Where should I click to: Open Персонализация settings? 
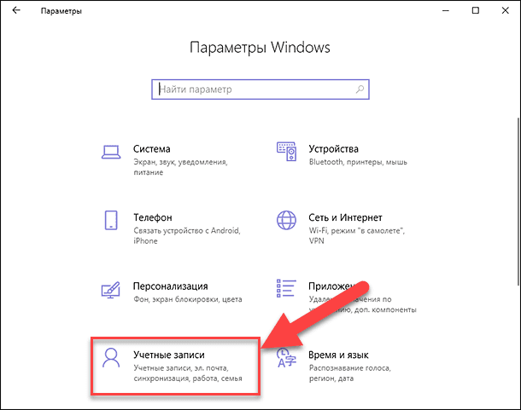tap(171, 286)
